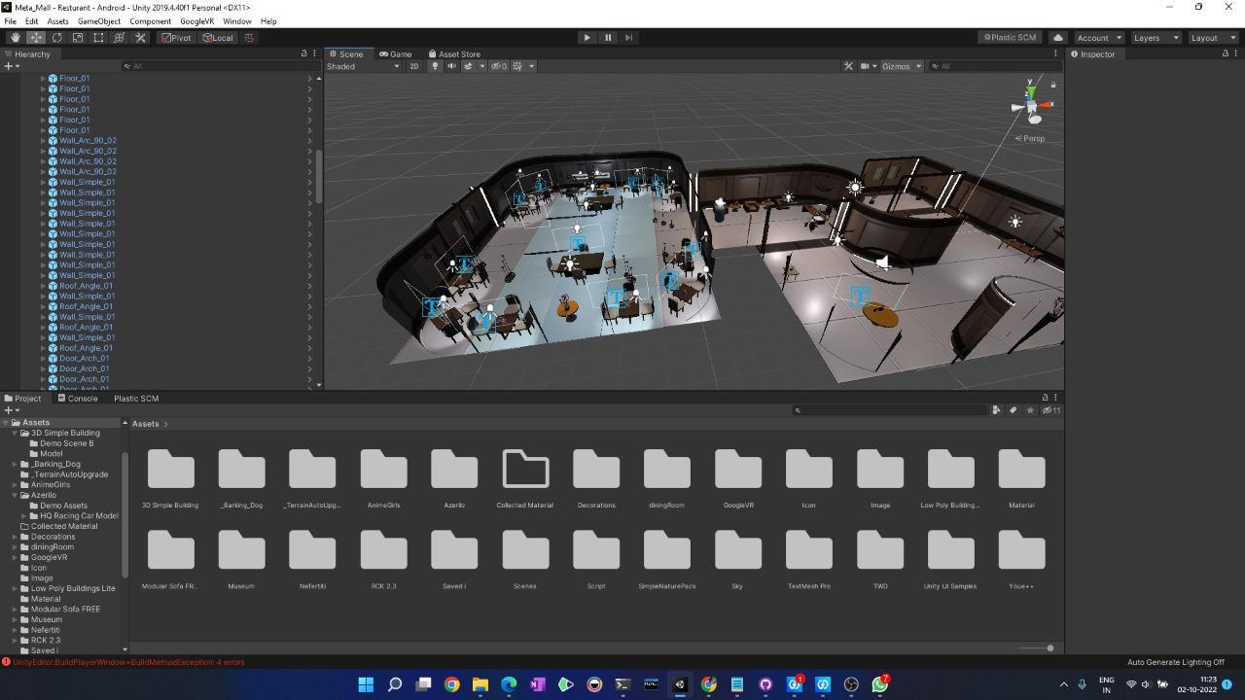Open the GameObject menu

(99, 20)
